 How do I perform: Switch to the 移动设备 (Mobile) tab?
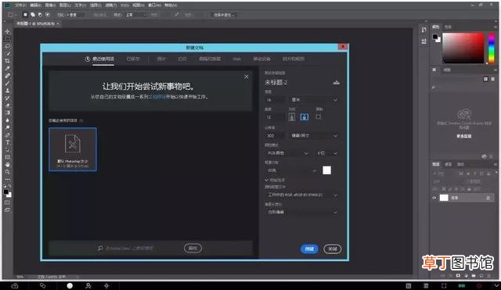point(261,59)
